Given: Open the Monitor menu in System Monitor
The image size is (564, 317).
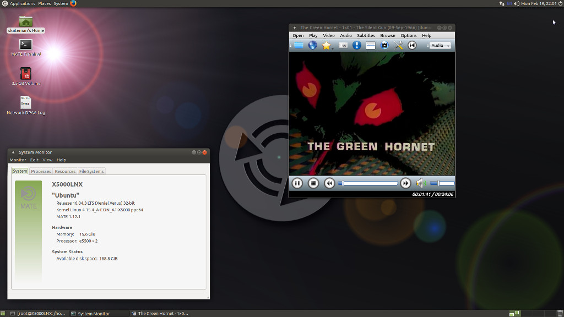Looking at the screenshot, I should click(x=18, y=160).
